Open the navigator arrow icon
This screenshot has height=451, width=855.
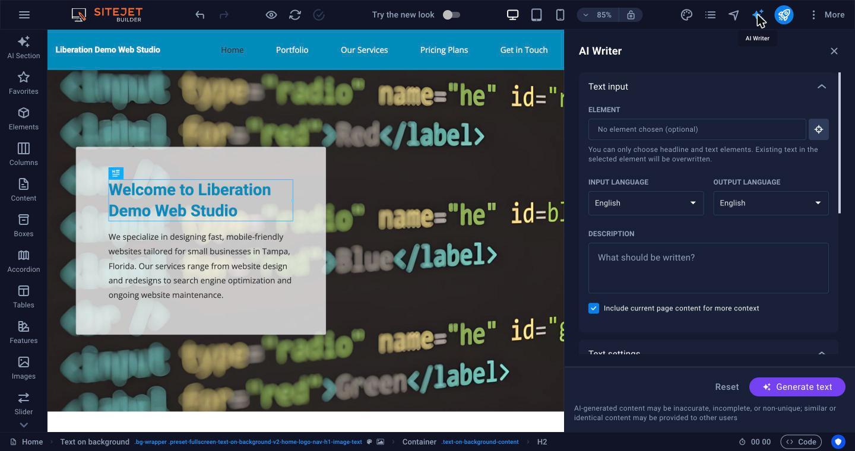coord(734,15)
